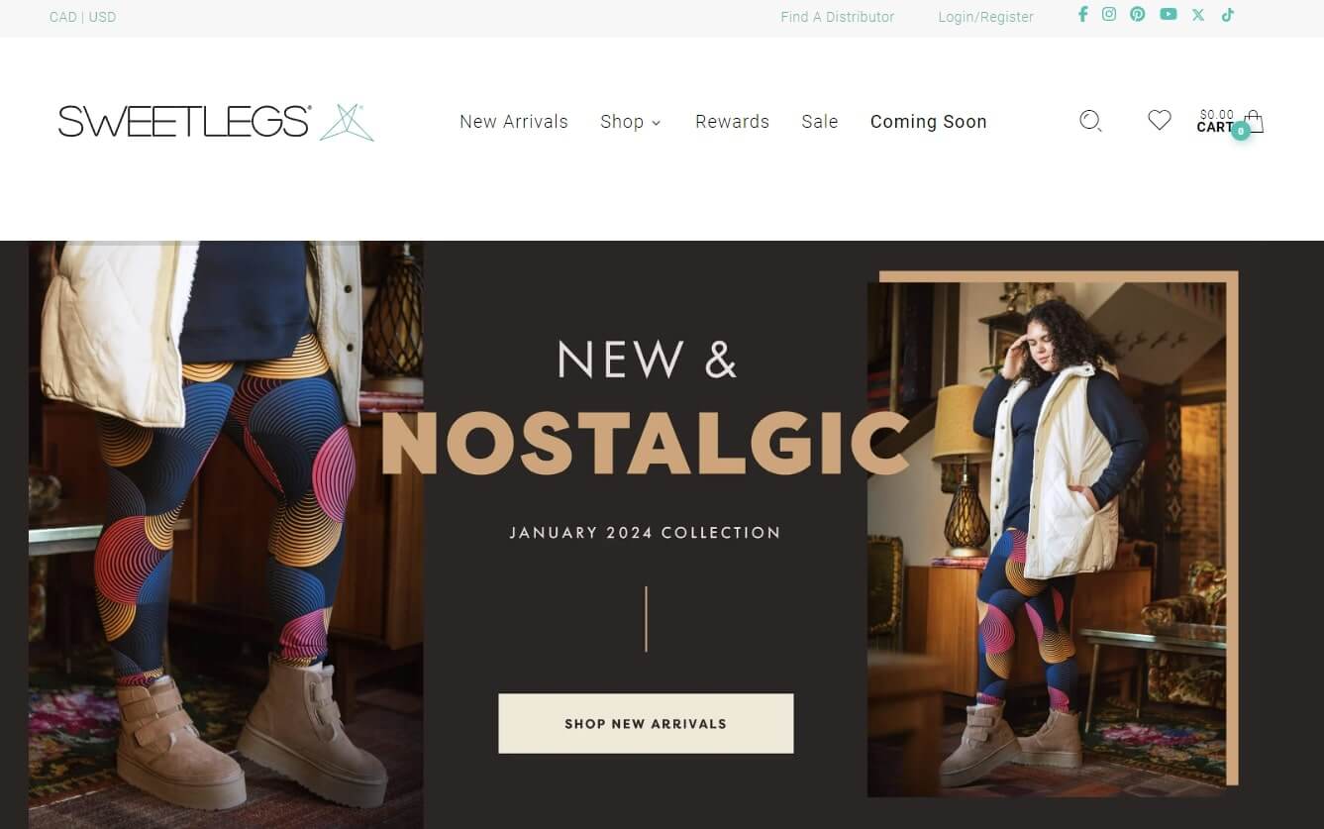Open the Instagram social icon
Screen dimensions: 1324x829
1109,15
